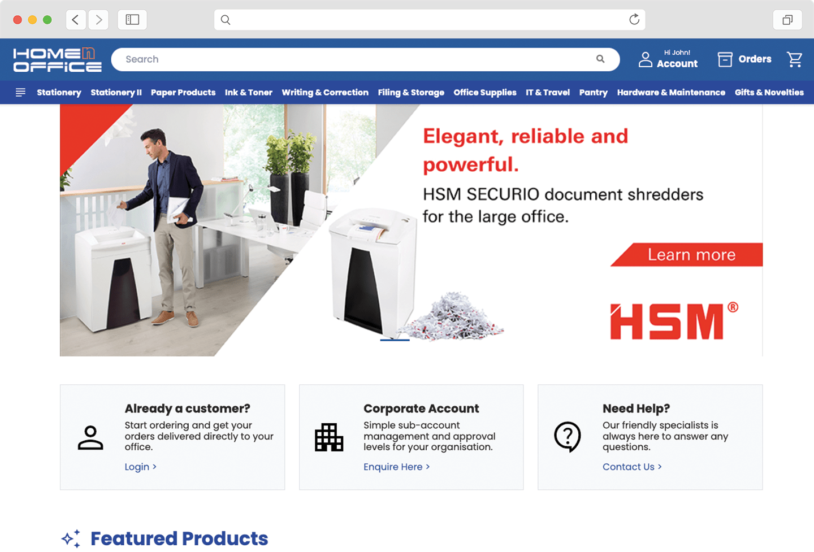814x552 pixels.
Task: Click the "Hi John!" greeting text
Action: click(677, 53)
